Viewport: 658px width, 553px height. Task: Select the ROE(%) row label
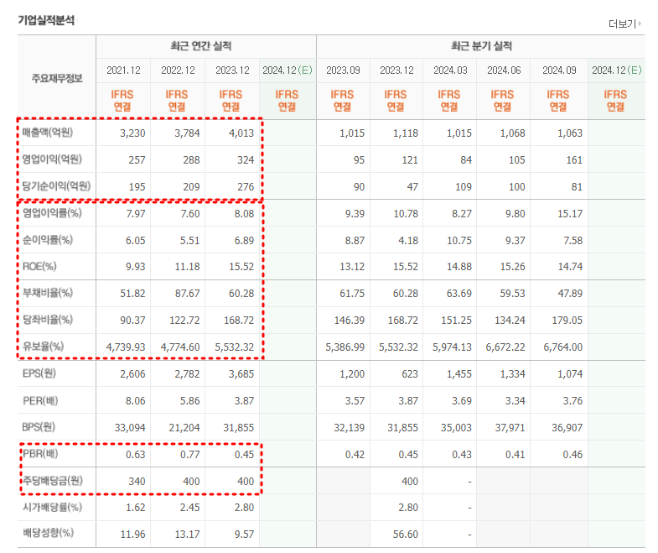(x=39, y=266)
